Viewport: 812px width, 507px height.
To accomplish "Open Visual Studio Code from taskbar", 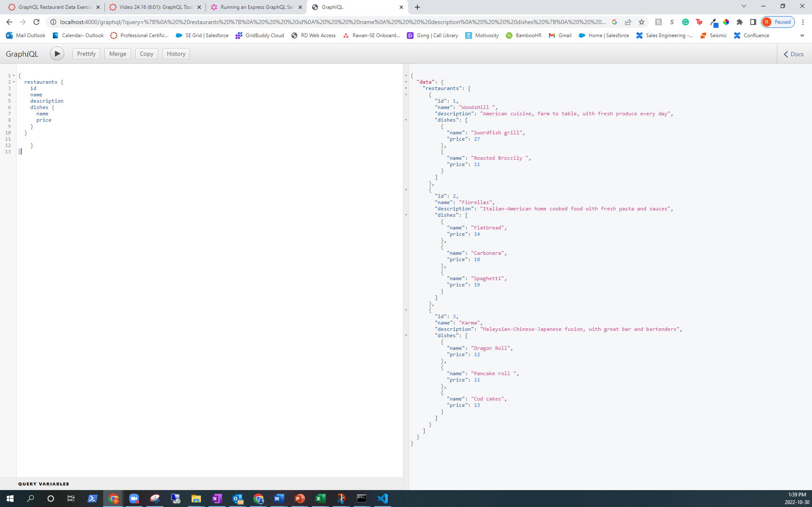I will coord(382,499).
